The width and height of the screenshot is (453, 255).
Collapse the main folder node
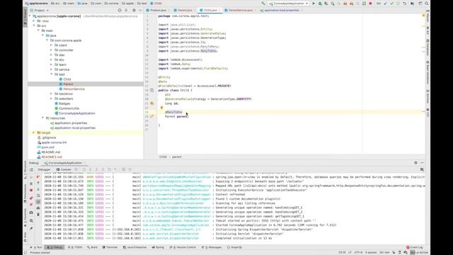coord(38,30)
